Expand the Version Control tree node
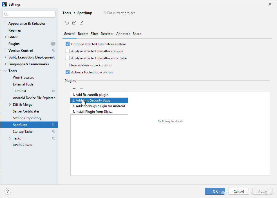Image resolution: width=277 pixels, height=198 pixels. [x=5, y=50]
